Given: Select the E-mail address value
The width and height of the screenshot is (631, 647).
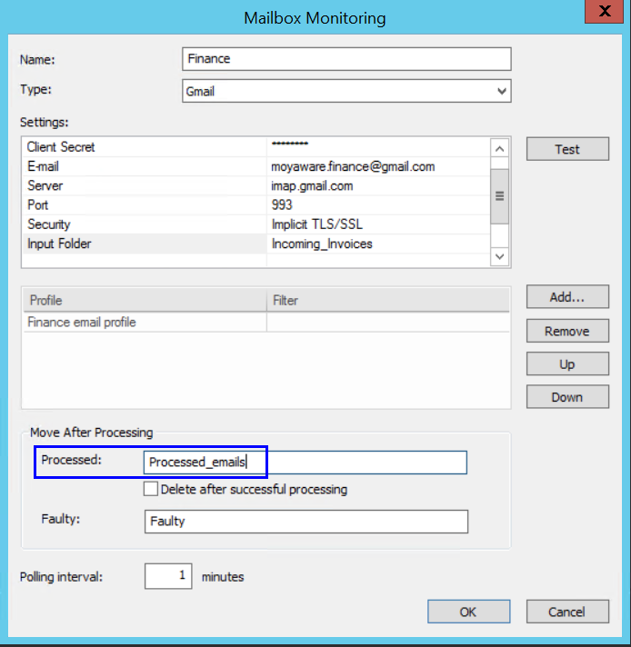Looking at the screenshot, I should point(353,166).
